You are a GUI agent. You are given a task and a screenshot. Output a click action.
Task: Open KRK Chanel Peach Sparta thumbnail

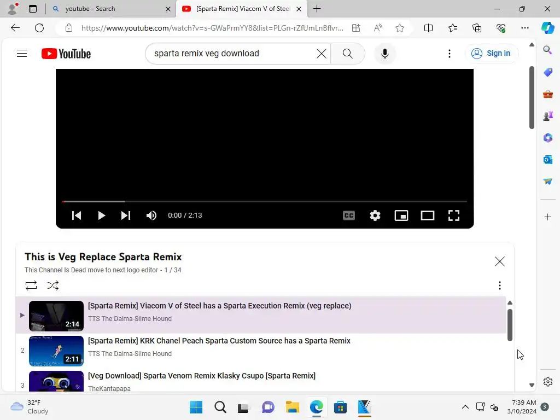click(x=56, y=351)
